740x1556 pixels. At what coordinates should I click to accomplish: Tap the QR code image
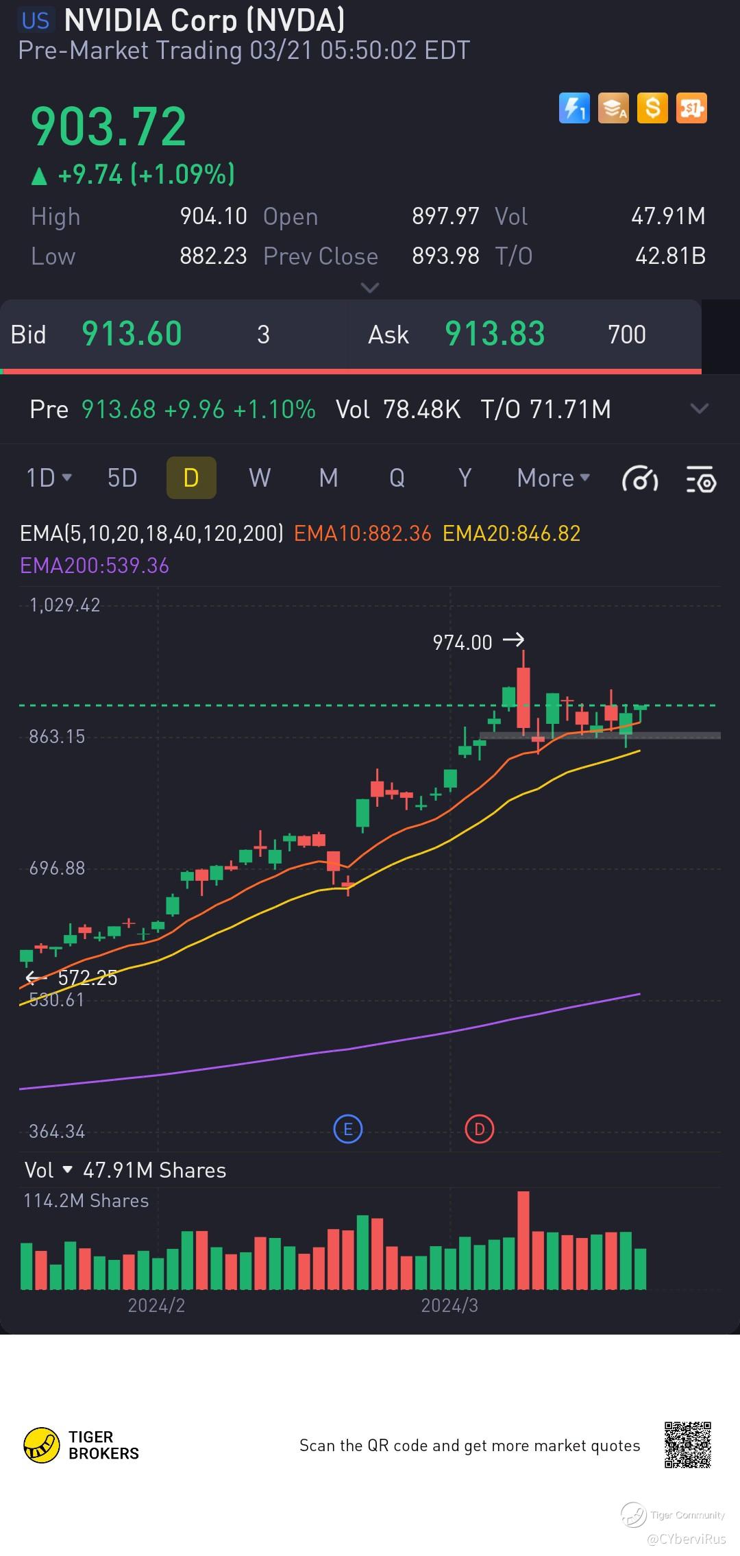point(688,1445)
